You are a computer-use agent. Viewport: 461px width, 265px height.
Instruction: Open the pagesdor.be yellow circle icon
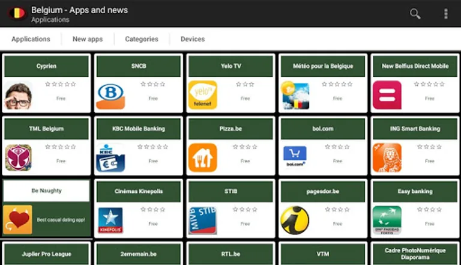coord(295,221)
